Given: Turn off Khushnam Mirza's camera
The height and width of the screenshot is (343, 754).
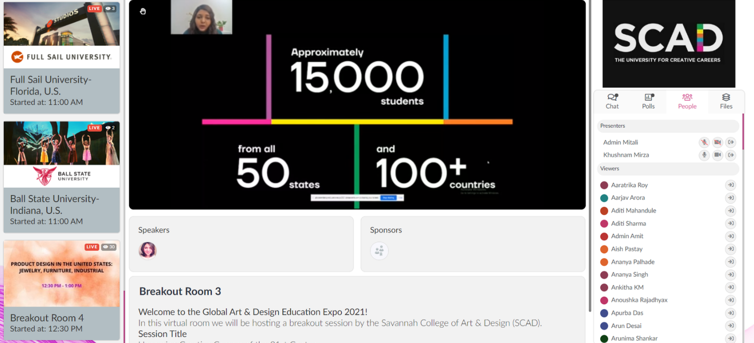Looking at the screenshot, I should click(718, 155).
